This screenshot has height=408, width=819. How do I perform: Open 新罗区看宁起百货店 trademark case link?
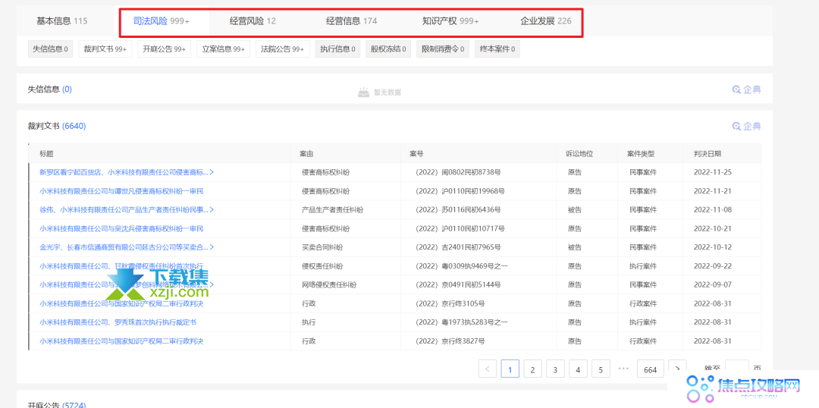(127, 172)
